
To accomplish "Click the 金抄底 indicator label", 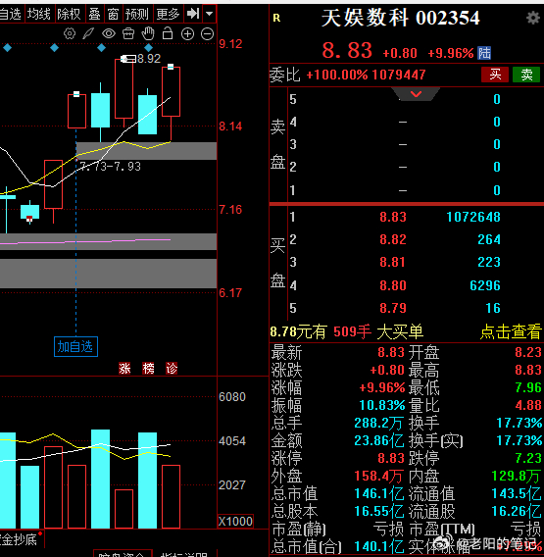I will [19, 540].
